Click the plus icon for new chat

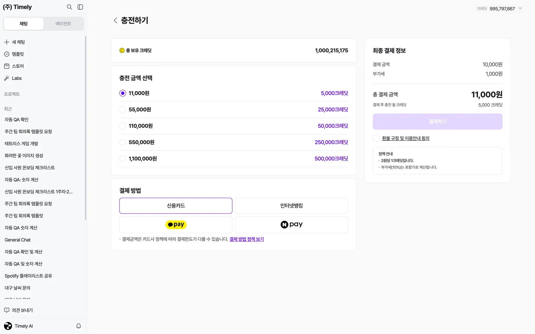(x=7, y=42)
